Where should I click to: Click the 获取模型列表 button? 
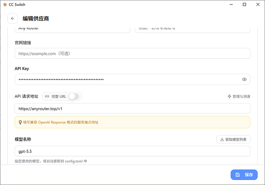point(233,139)
